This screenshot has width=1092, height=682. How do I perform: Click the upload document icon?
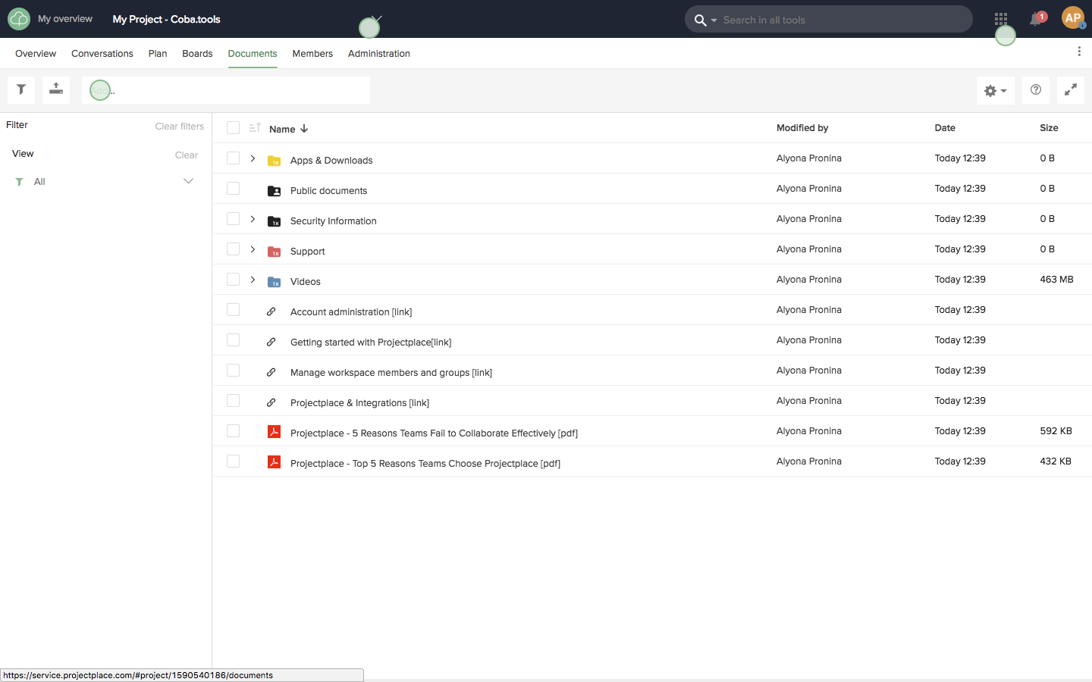pyautogui.click(x=56, y=89)
